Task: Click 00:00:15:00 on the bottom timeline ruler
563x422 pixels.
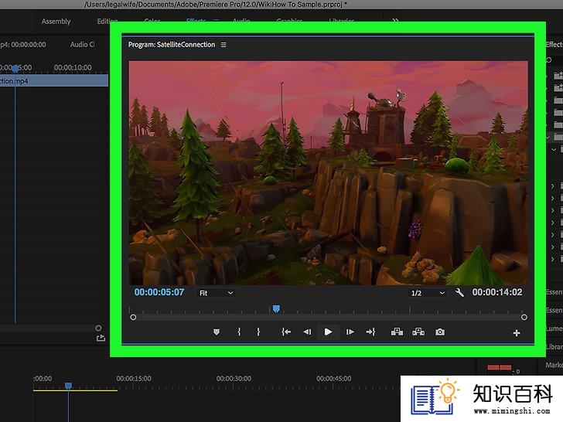Action: 134,379
